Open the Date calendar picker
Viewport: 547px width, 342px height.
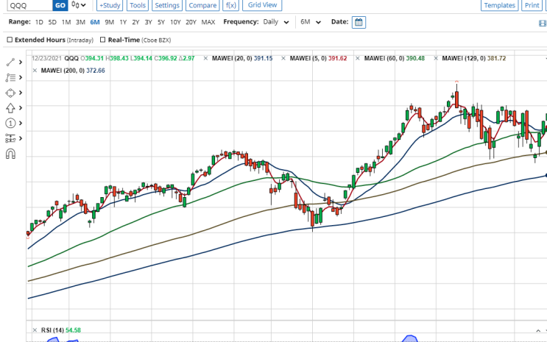(359, 22)
